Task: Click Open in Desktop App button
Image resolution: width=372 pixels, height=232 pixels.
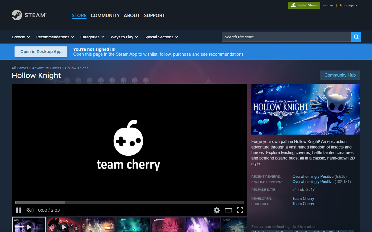Action: coord(41,52)
